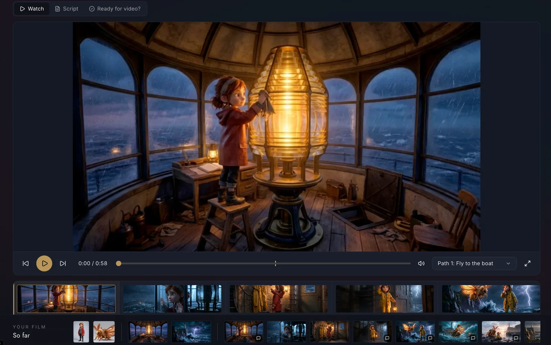
Task: Open the comment icon on the boat in waves thumbnail
Action: [473, 338]
